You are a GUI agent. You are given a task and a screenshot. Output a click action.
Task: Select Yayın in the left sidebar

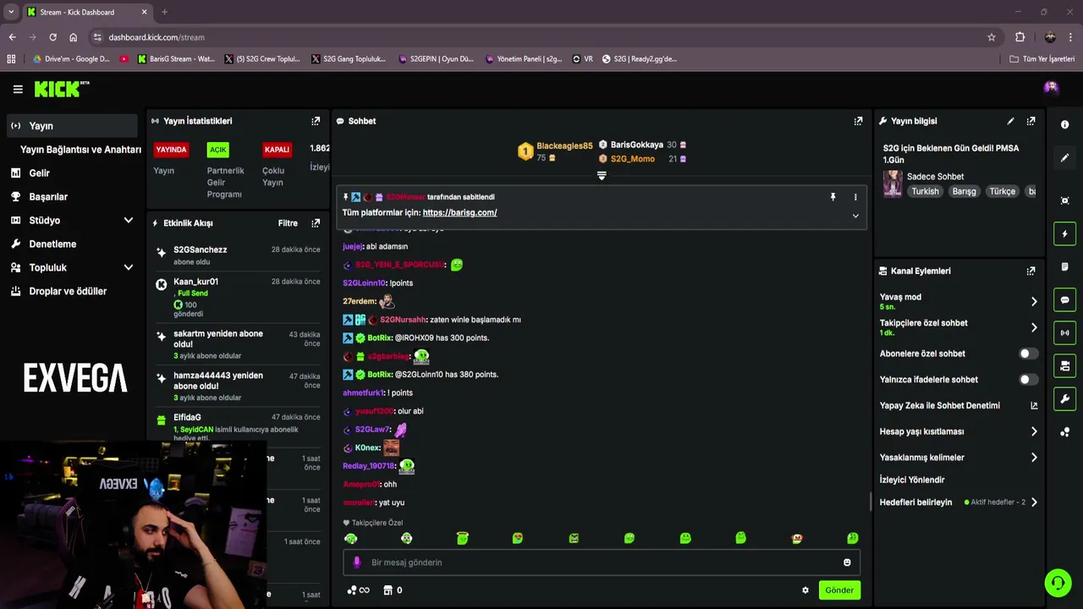(x=71, y=126)
